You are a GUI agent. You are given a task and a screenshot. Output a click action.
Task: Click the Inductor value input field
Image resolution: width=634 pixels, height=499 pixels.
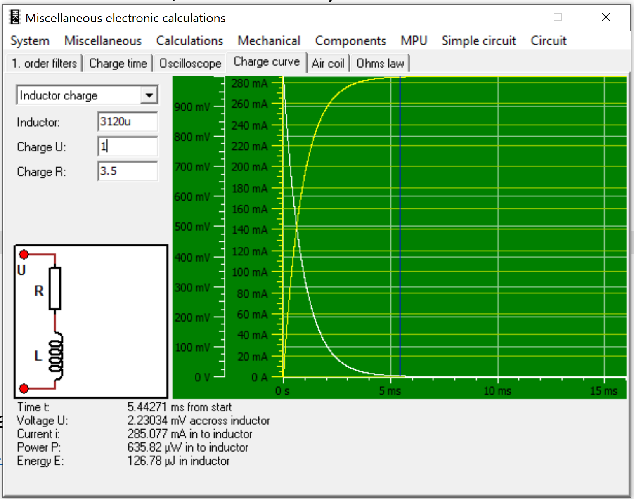click(128, 122)
